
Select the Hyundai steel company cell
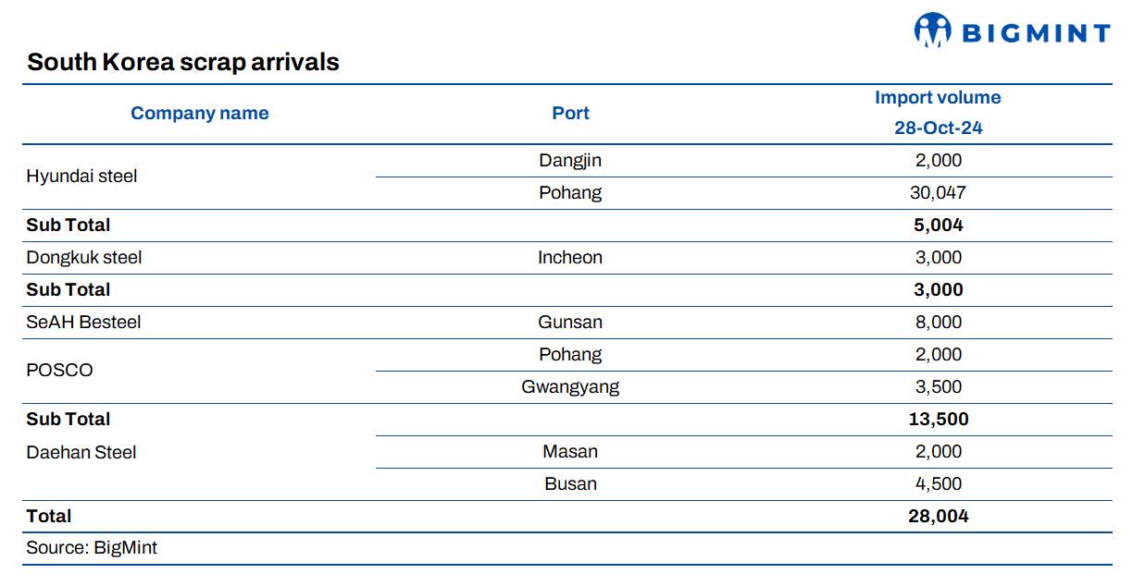tap(81, 176)
